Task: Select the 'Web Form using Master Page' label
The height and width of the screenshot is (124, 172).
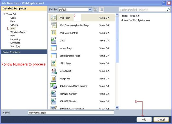Action: 74,25
